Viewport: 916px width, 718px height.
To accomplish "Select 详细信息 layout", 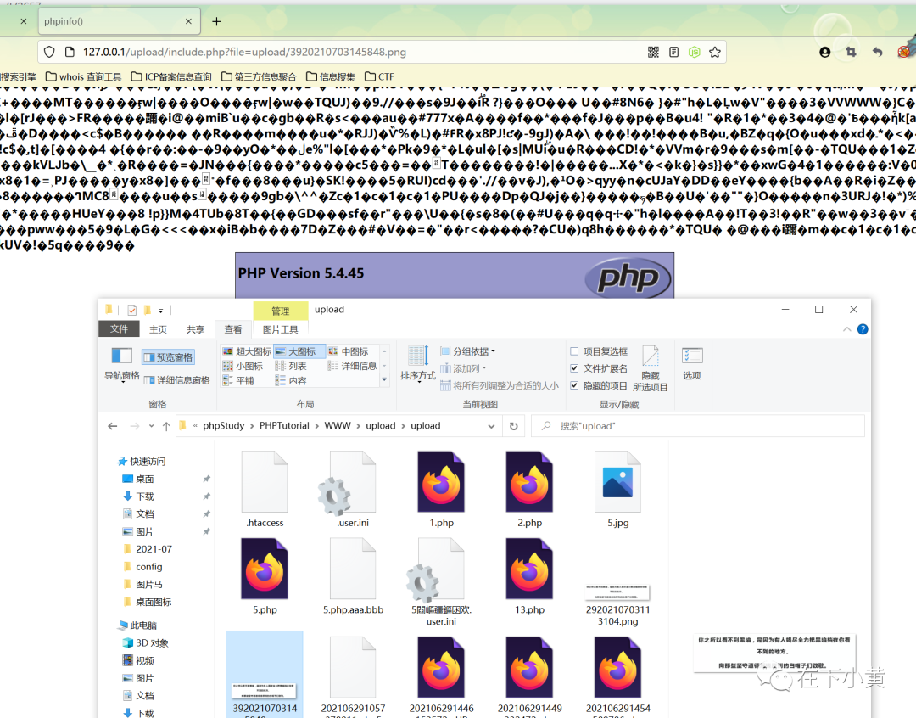I will (352, 366).
